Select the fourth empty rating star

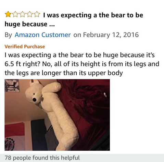30,14
